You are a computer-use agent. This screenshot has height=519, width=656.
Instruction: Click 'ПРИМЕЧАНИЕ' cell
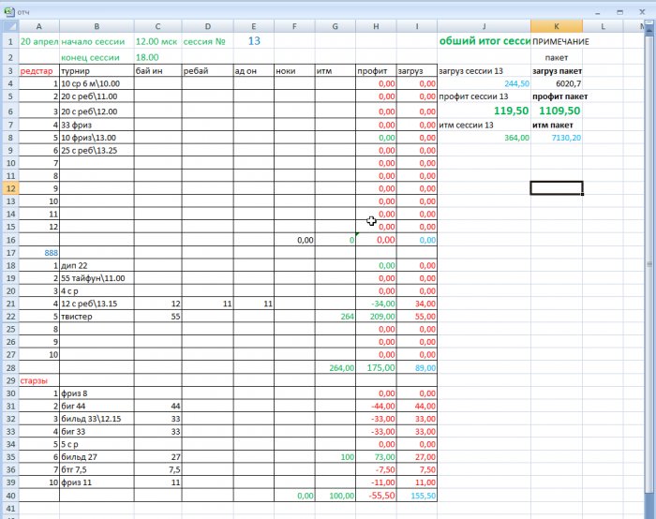point(557,41)
